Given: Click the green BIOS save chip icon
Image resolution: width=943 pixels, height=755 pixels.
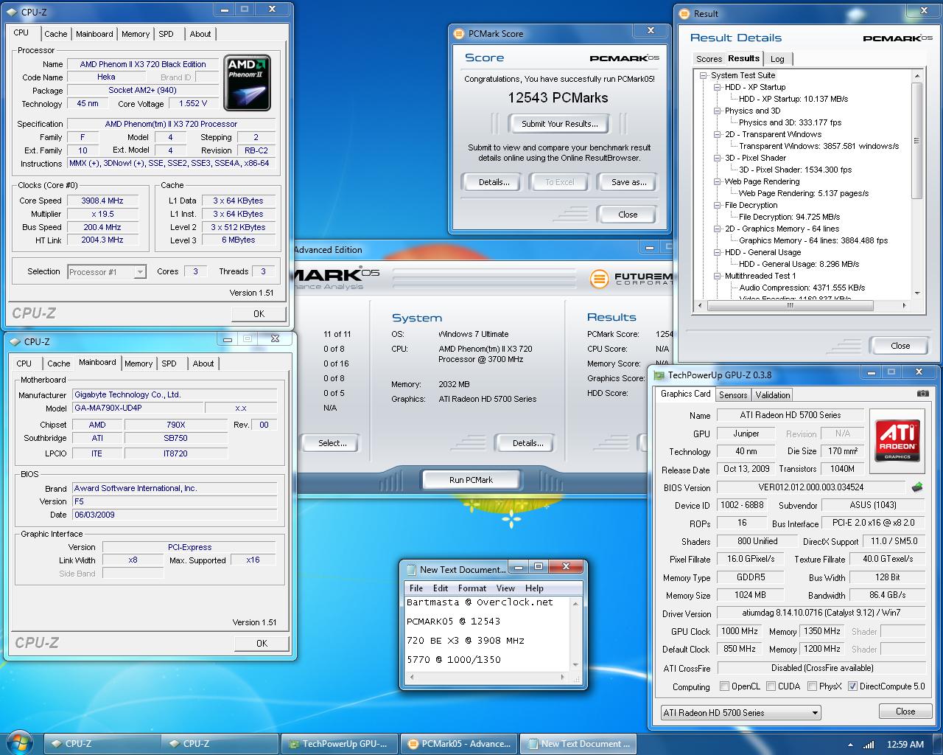Looking at the screenshot, I should [x=917, y=487].
